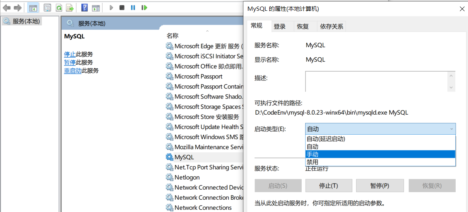Screen dimensions: 468x212
Task: Choose 禁用 from startup type options
Action: pos(380,162)
